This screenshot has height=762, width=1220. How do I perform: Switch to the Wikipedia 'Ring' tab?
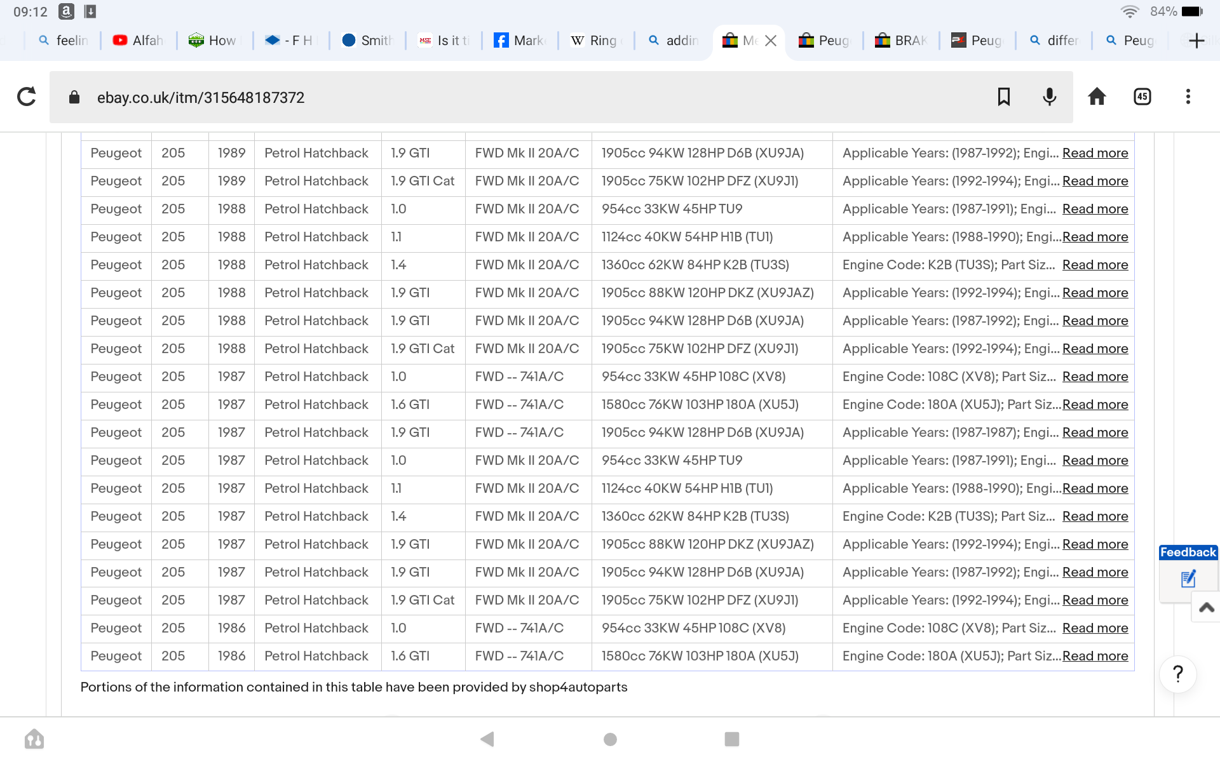tap(595, 41)
